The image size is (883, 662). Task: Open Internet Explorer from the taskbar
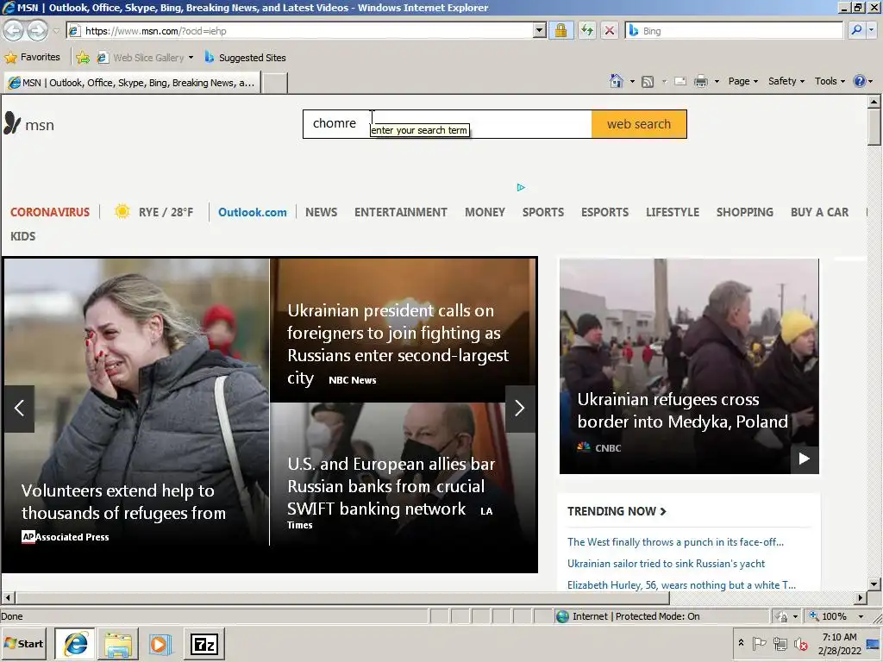pyautogui.click(x=76, y=644)
